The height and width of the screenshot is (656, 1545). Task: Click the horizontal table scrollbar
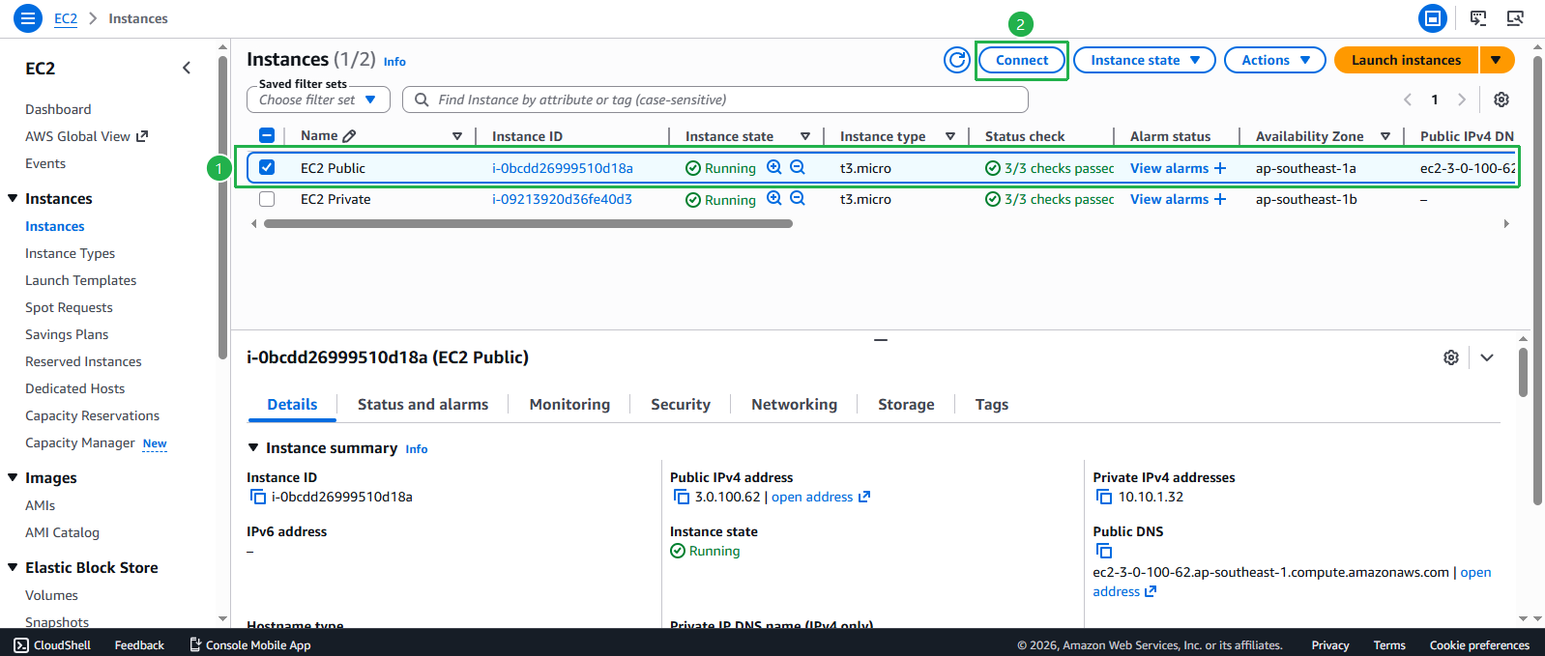click(x=528, y=223)
